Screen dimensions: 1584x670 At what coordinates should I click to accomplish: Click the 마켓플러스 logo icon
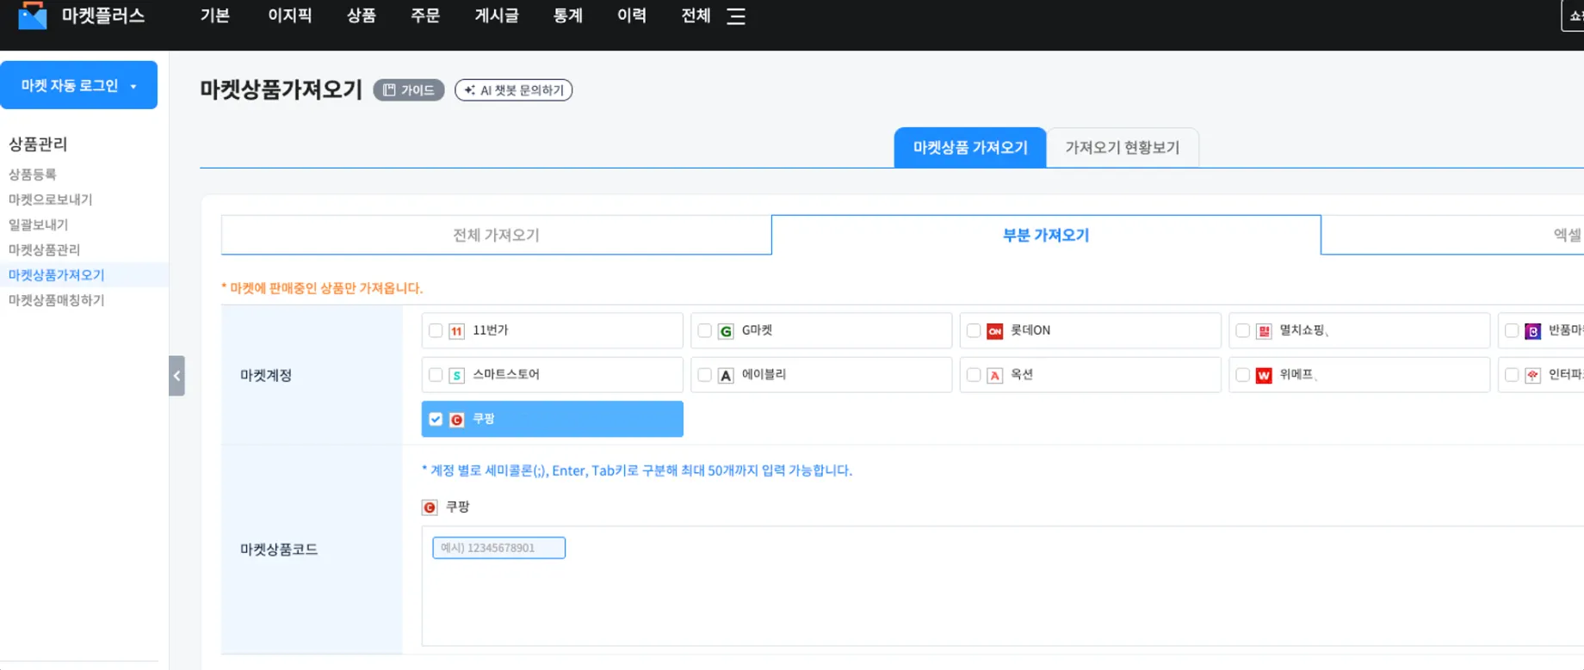coord(33,15)
